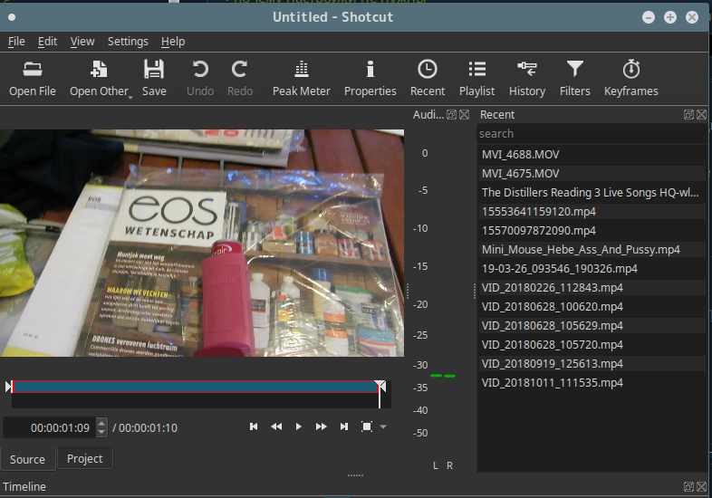Open the Filters panel
Viewport: 712px width, 498px height.
pyautogui.click(x=574, y=78)
